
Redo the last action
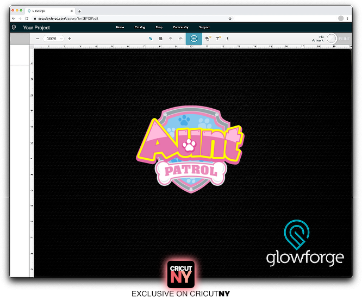180,39
